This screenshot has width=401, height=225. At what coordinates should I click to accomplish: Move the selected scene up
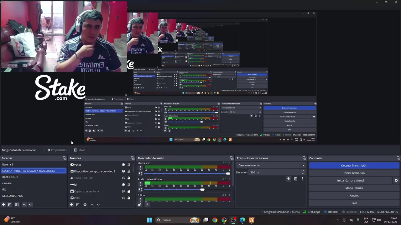click(24, 205)
